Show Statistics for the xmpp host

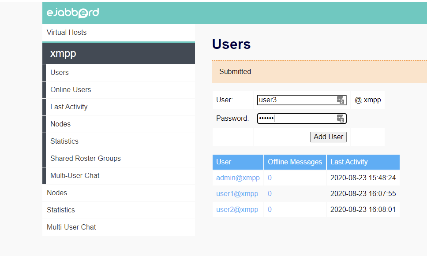tap(64, 141)
